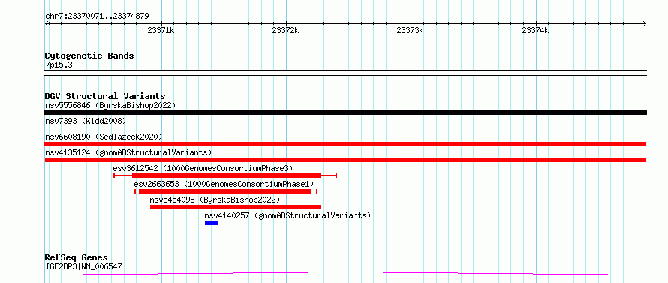Select the magenta IGF2BP3 gene line
Image resolution: width=668 pixels, height=283 pixels.
coord(345,274)
